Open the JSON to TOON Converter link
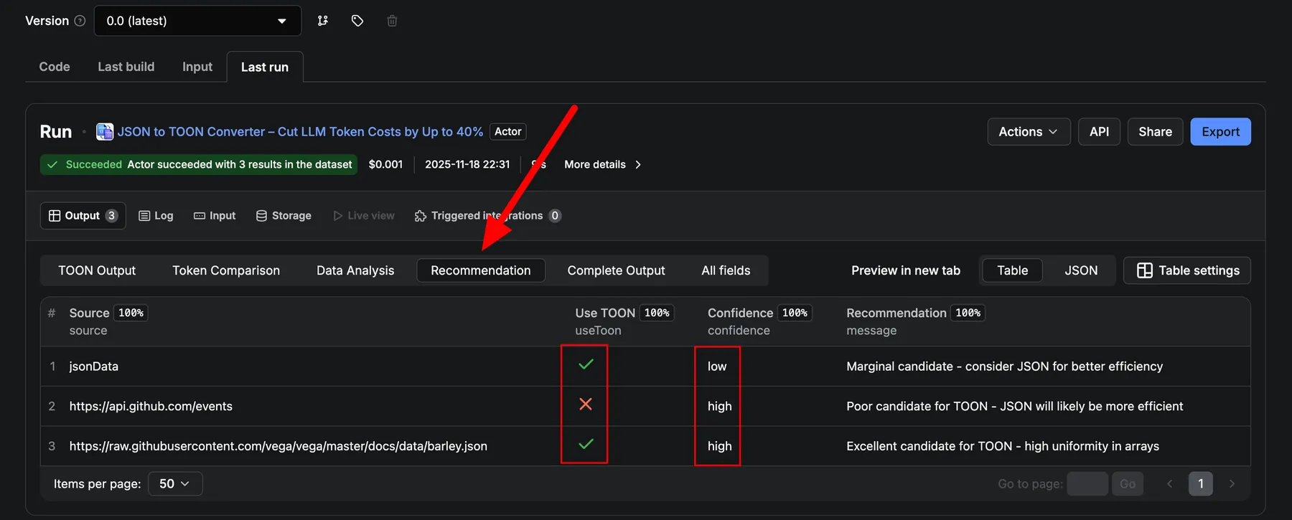The height and width of the screenshot is (520, 1292). (x=299, y=132)
